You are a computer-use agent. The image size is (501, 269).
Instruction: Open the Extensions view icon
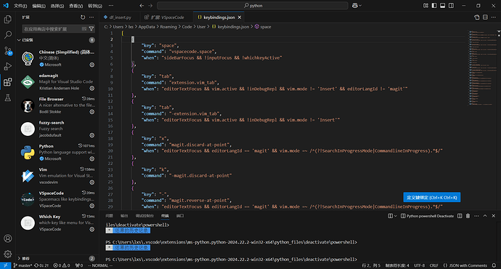click(x=8, y=82)
